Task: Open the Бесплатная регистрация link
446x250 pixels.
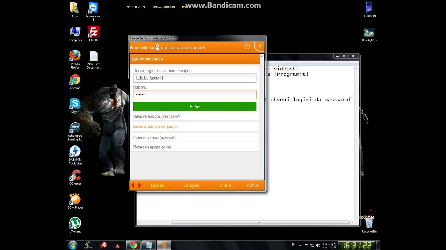Action: click(155, 127)
